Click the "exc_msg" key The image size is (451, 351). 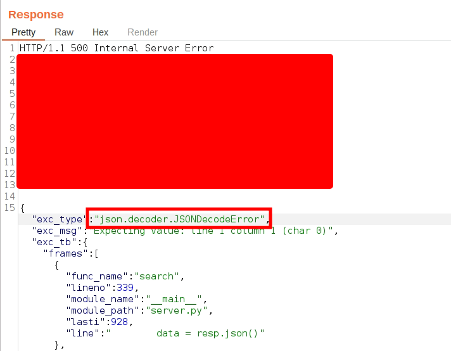tap(56, 231)
